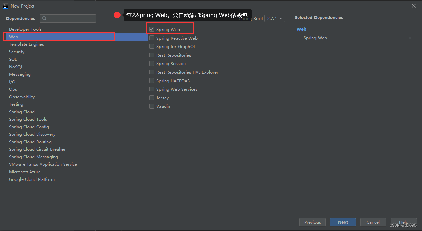Select Spring Cloud Discovery category

pos(77,134)
